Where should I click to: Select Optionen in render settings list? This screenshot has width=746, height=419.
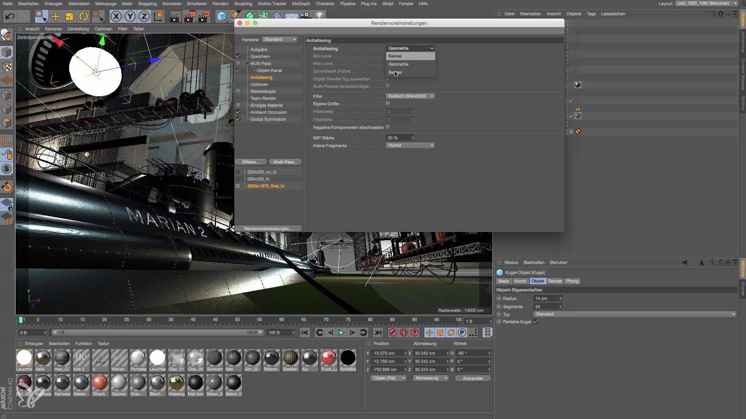pos(259,84)
